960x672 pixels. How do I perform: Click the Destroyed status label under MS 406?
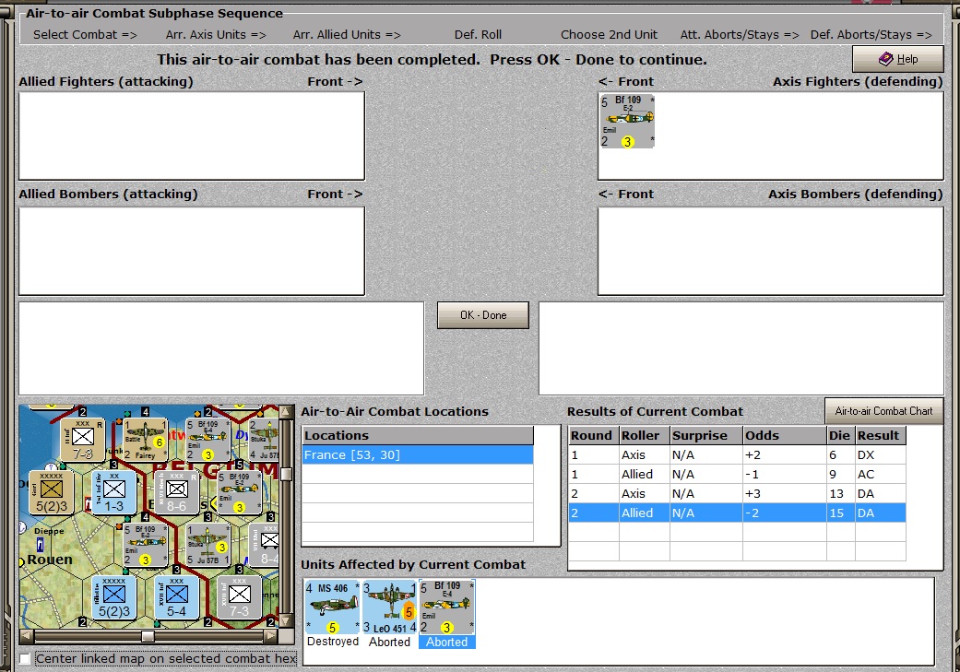[332, 642]
